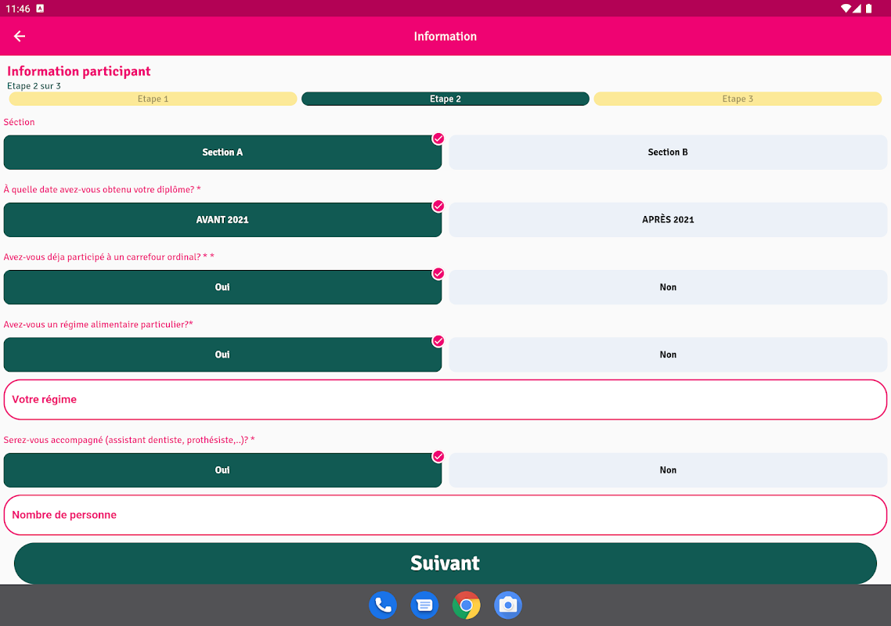The height and width of the screenshot is (626, 891).
Task: Answer Oui for being accompagné
Action: pyautogui.click(x=222, y=470)
